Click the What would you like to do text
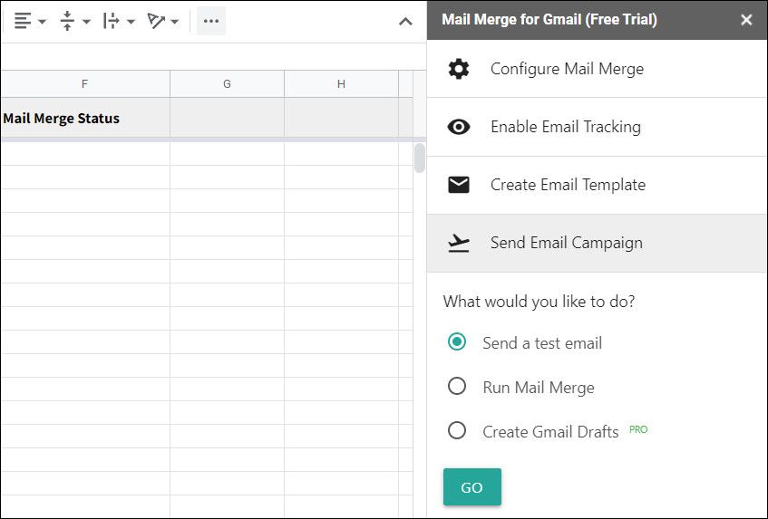 539,302
